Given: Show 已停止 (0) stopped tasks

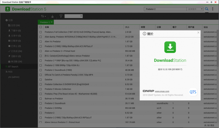Looking at the screenshot, I should coord(15,46).
